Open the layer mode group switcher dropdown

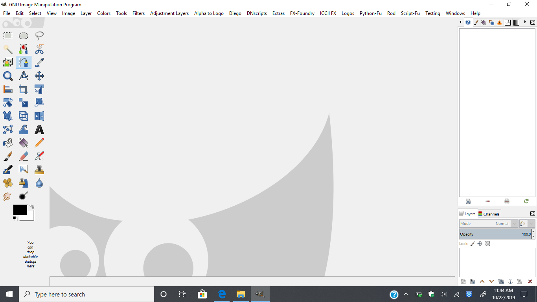527,224
